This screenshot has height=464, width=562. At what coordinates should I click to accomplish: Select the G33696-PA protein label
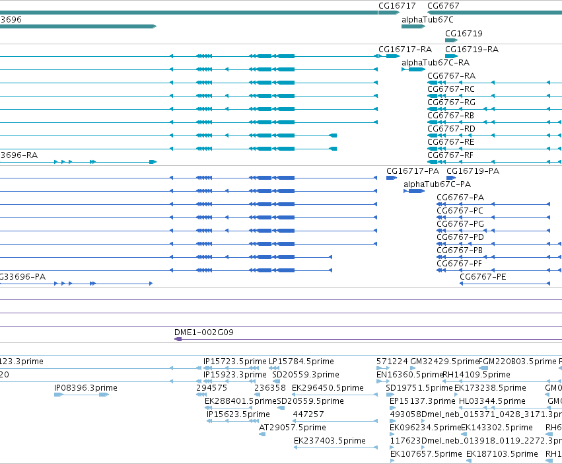(x=23, y=277)
